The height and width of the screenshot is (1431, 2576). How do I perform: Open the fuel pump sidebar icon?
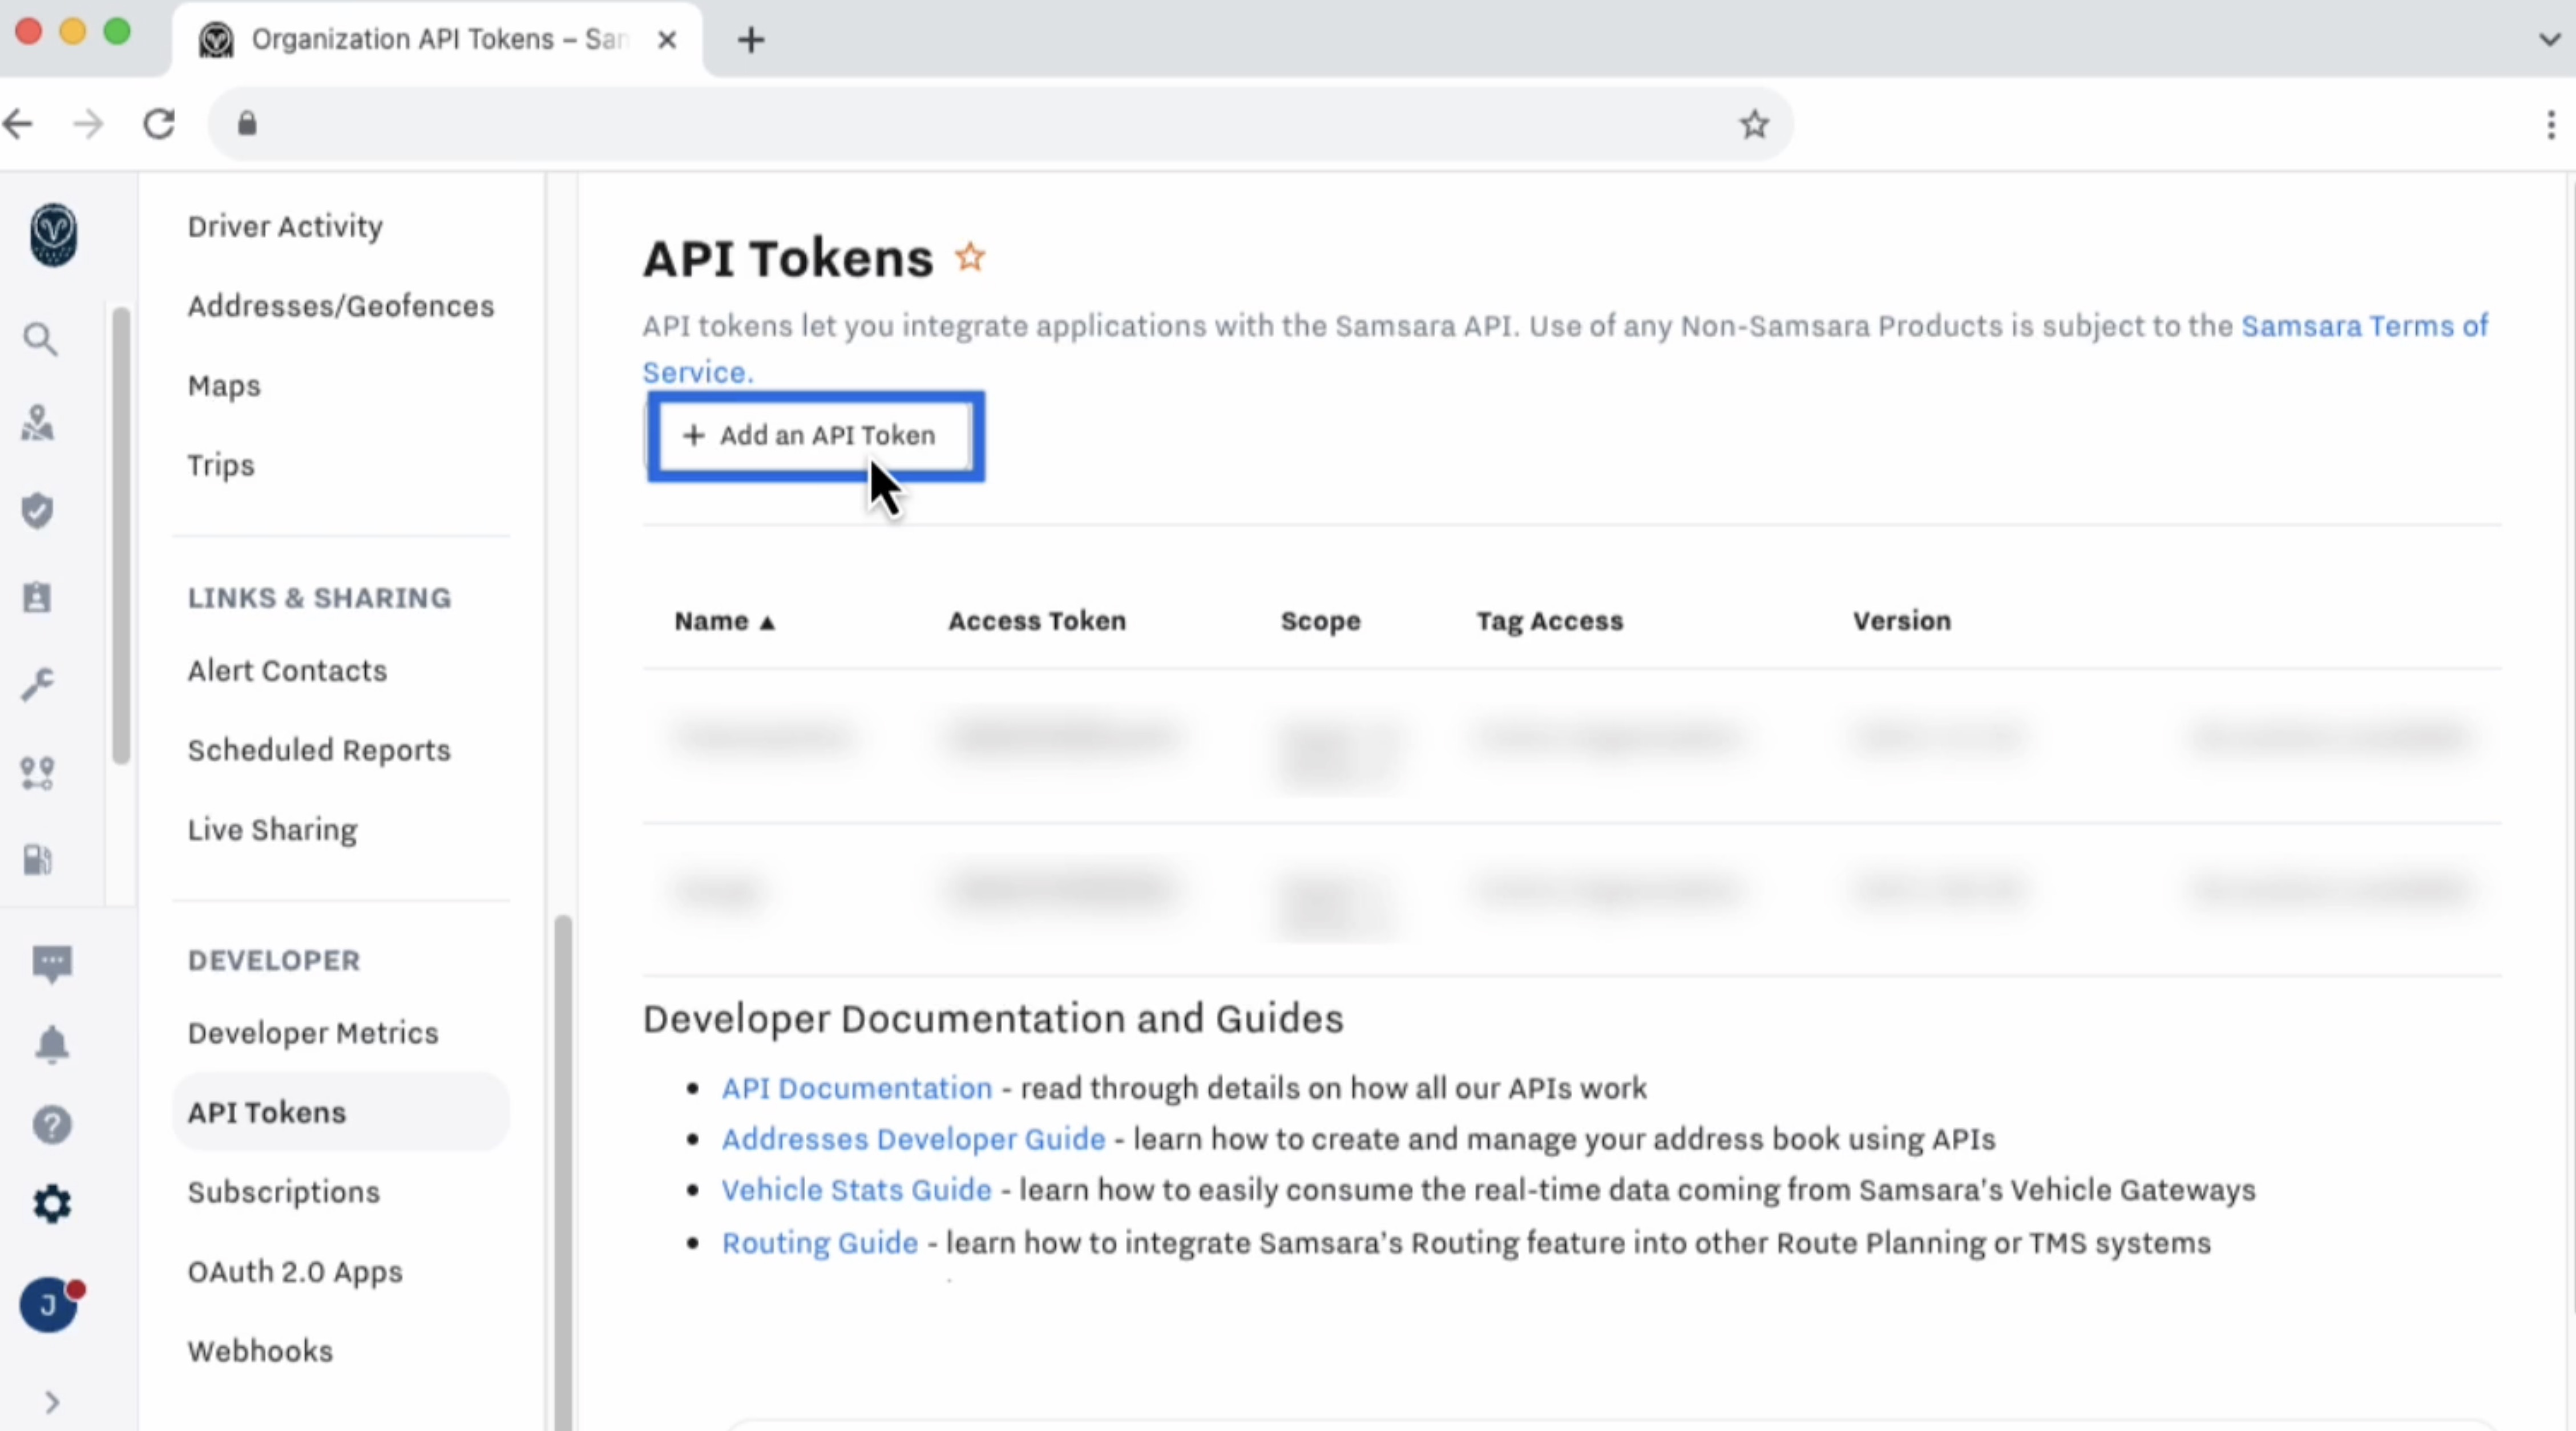click(x=38, y=860)
